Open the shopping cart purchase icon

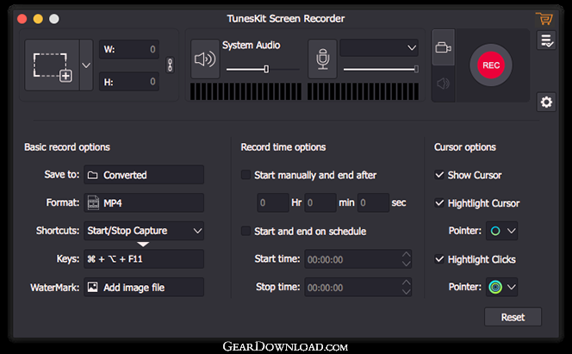coord(544,19)
